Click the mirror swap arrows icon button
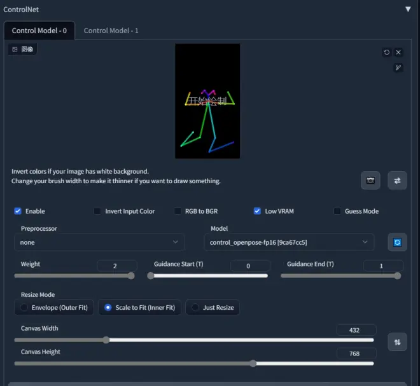Image resolution: width=420 pixels, height=386 pixels. (397, 181)
